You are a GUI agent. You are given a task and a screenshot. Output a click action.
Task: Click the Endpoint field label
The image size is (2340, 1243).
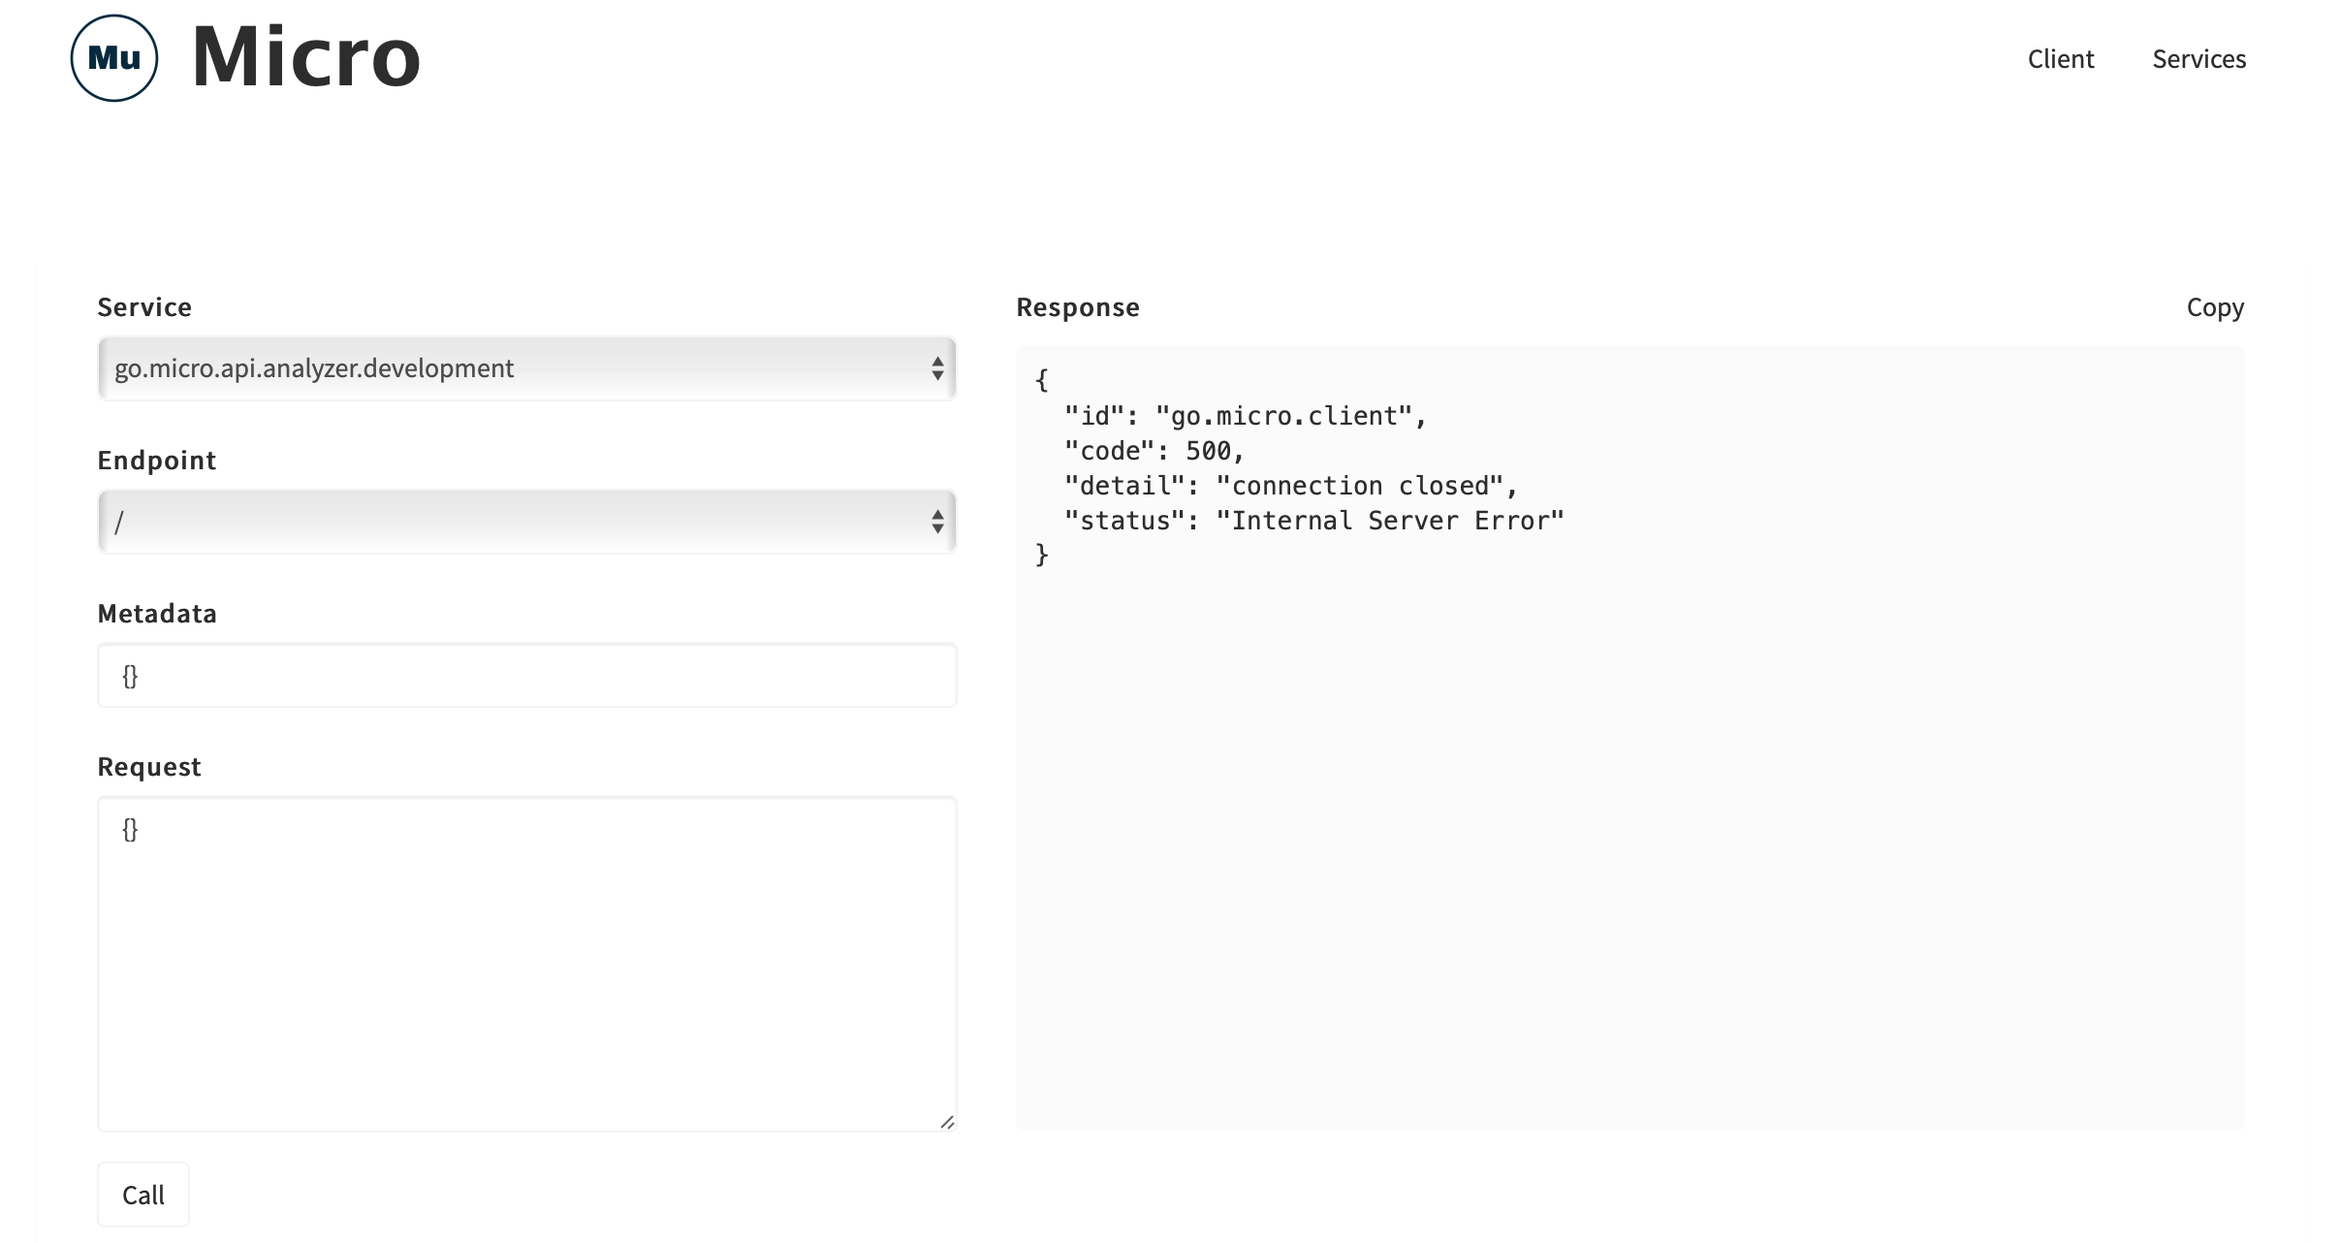click(156, 461)
